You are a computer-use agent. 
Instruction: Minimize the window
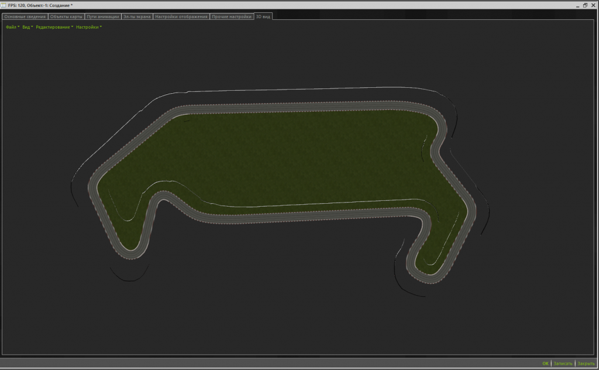point(577,5)
